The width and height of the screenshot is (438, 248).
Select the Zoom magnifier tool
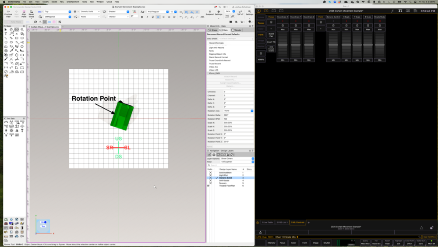22,30
